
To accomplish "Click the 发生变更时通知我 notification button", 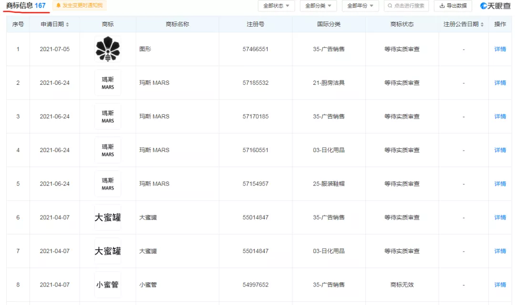I will click(x=80, y=5).
